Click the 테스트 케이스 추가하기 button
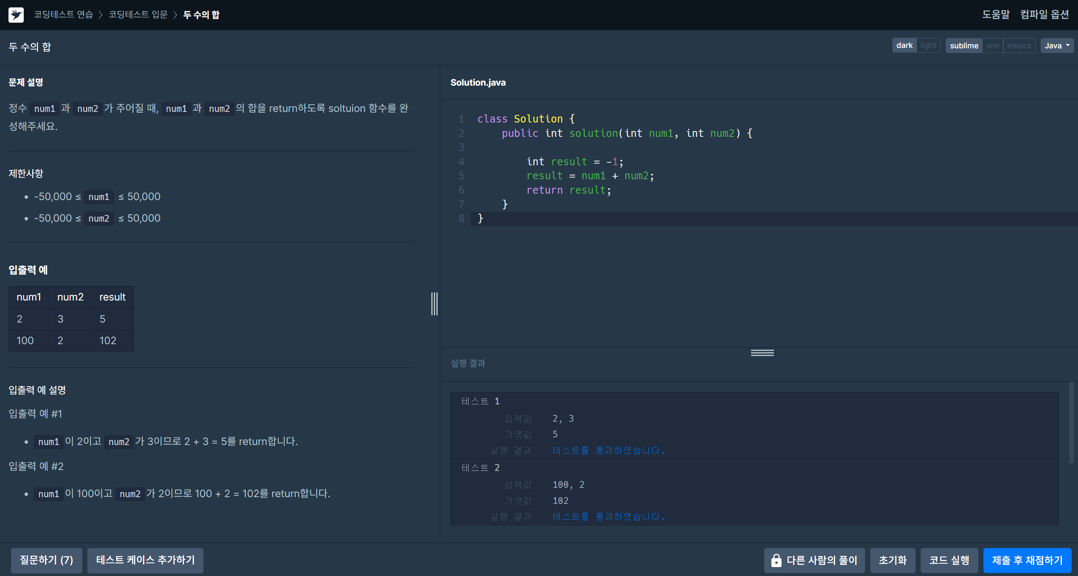 145,560
